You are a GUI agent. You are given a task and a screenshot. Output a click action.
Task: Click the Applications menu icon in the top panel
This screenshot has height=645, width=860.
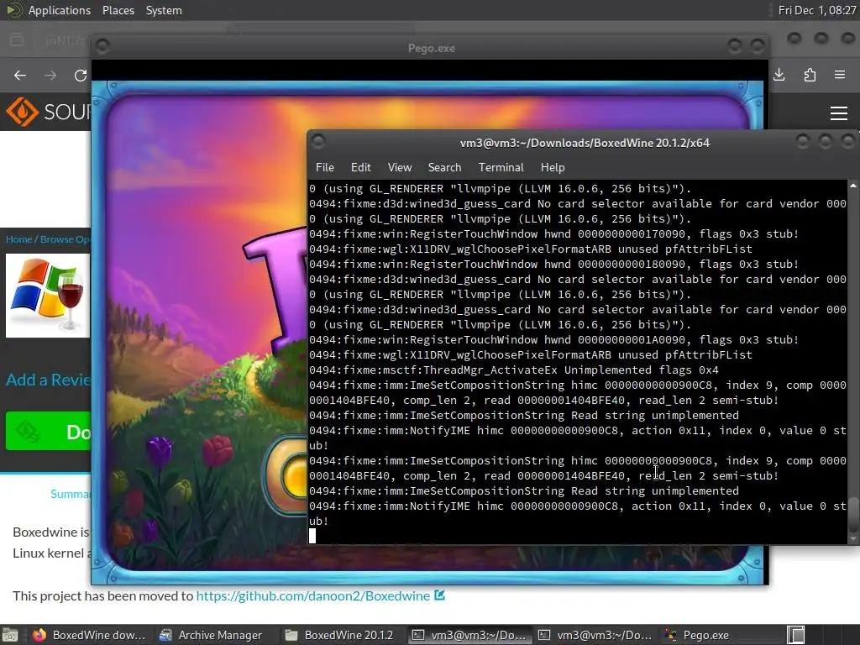point(13,10)
